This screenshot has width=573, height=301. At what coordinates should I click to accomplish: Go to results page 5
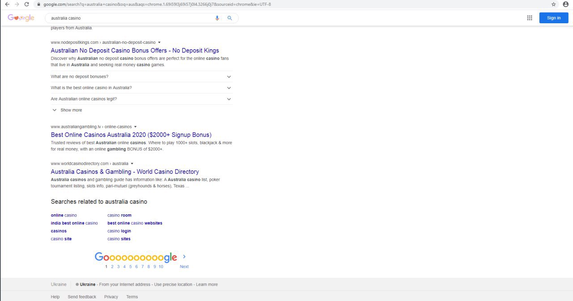coord(130,267)
